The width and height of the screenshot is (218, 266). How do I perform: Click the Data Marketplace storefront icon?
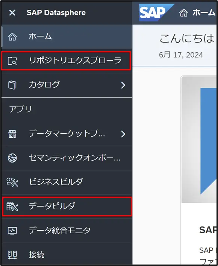[x=12, y=134]
